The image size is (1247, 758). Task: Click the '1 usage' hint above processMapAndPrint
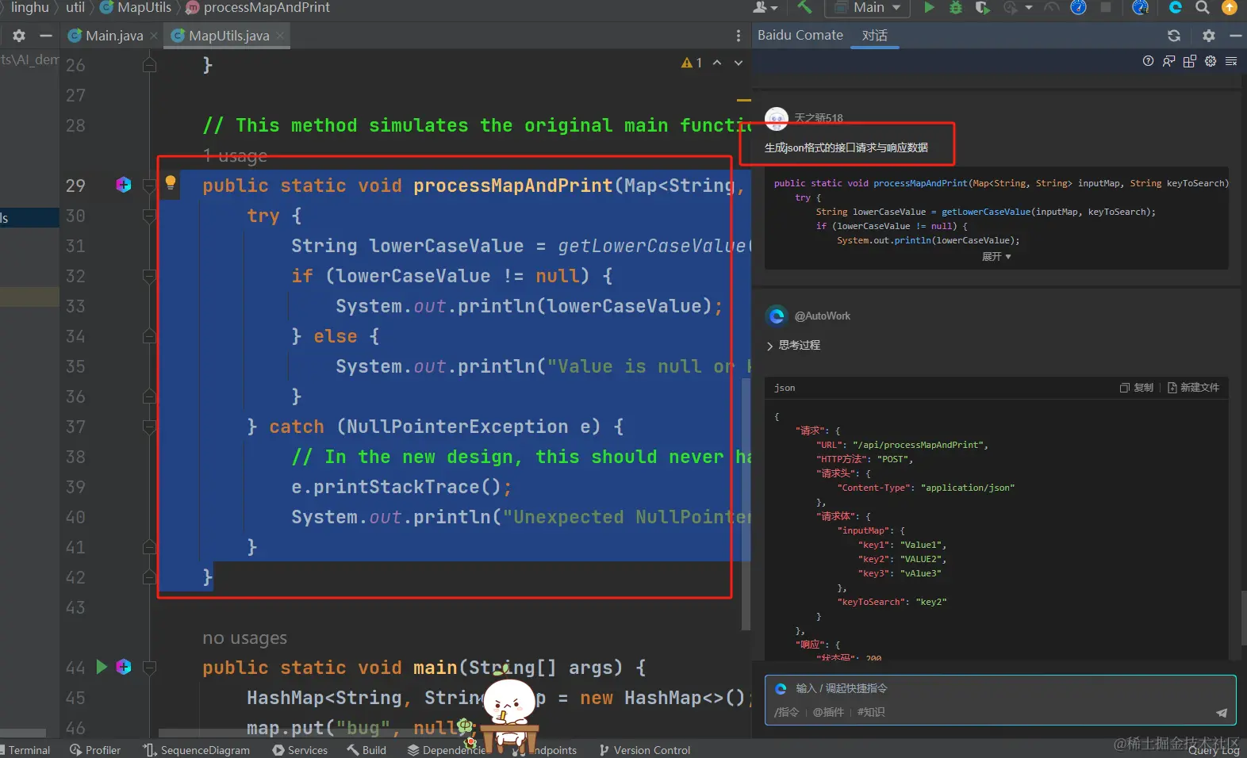click(235, 156)
